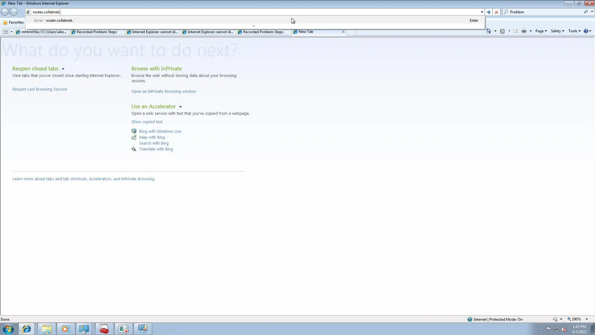Click the Go arrow next to address bar

click(489, 12)
